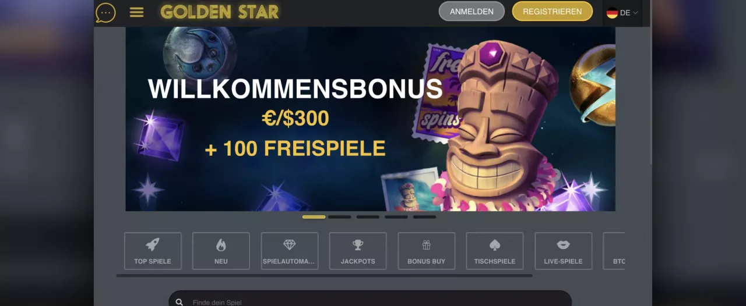
Task: Click the Willkommensbonus banner image
Action: tap(370, 119)
